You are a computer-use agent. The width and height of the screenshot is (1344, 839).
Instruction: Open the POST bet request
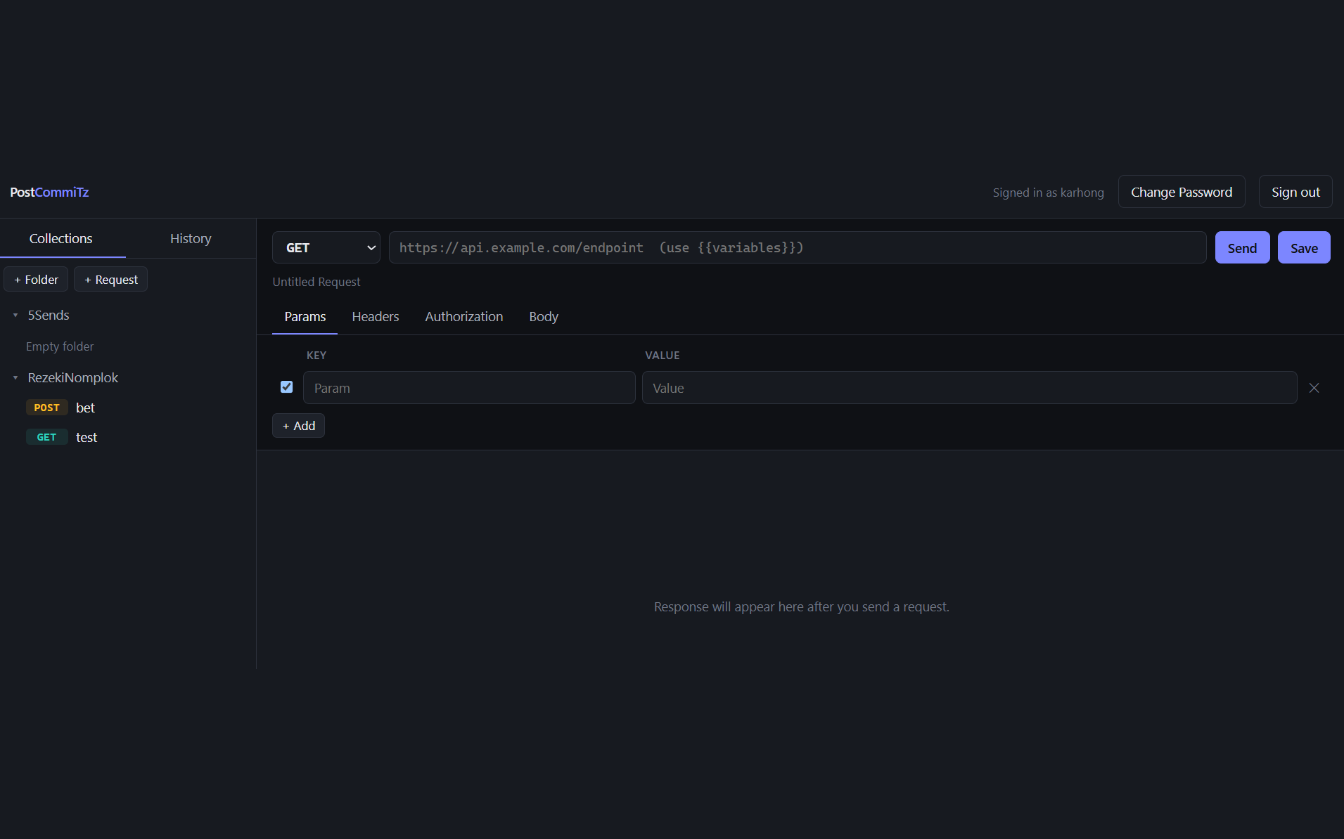[x=128, y=408]
